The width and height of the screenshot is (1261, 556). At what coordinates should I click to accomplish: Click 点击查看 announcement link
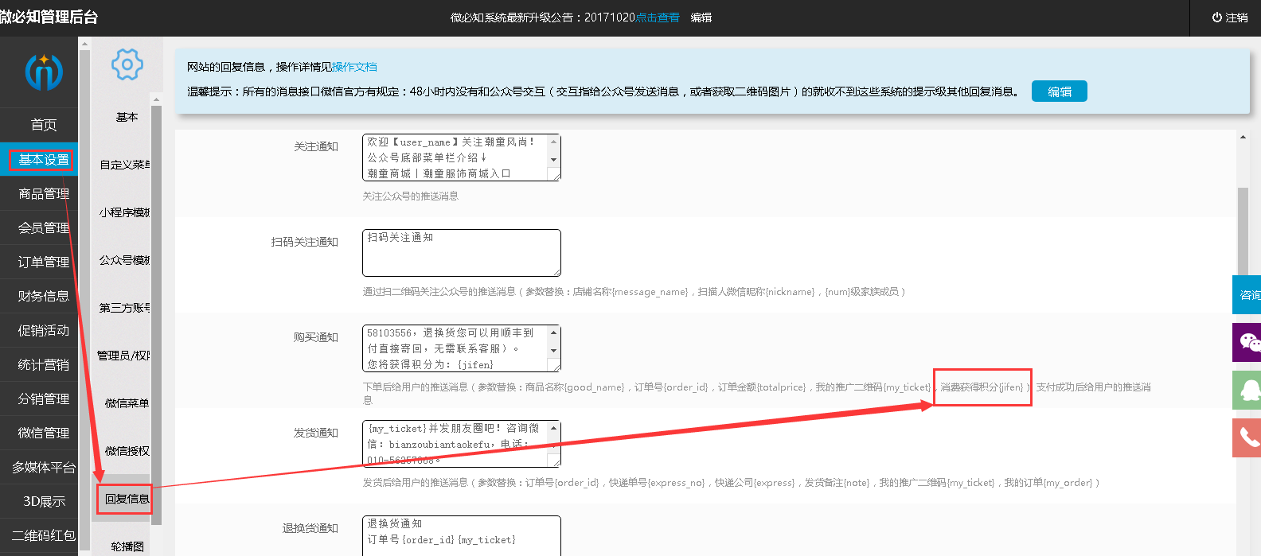pos(658,17)
